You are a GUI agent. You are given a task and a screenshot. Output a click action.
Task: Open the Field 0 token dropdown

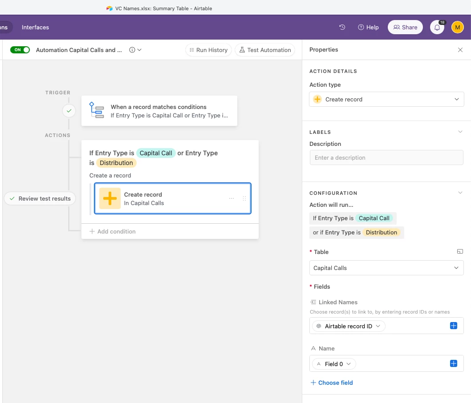(x=334, y=364)
